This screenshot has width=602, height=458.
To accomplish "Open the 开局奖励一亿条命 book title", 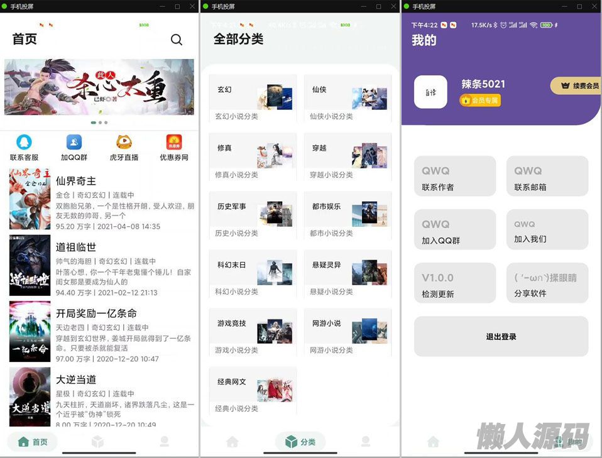I will pyautogui.click(x=96, y=314).
